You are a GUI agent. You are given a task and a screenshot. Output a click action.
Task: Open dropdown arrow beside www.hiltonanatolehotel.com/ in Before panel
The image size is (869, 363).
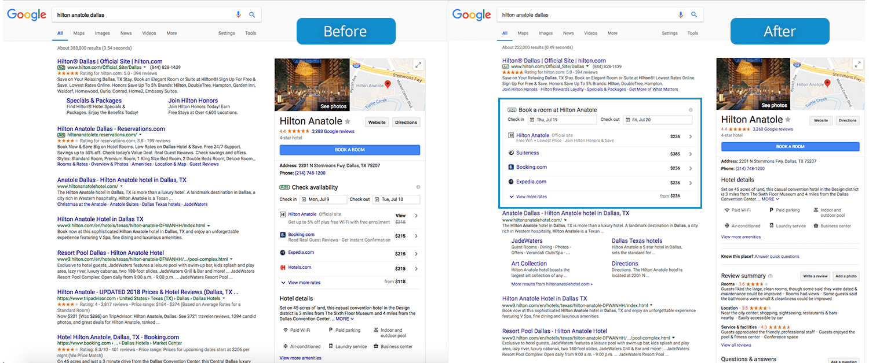tap(121, 187)
